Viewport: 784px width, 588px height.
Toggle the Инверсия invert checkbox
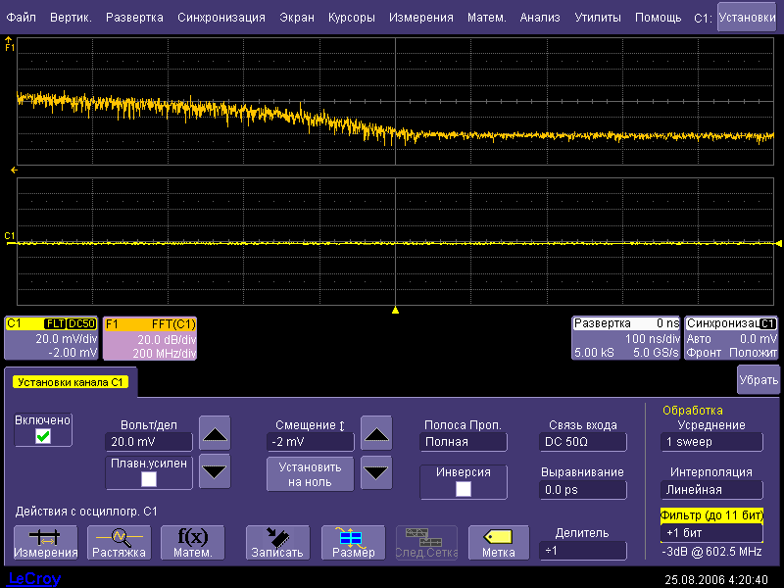click(464, 488)
